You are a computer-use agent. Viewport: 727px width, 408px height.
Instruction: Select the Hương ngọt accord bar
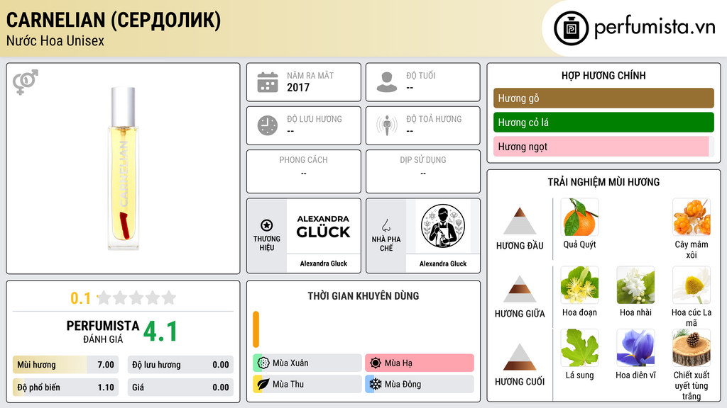tap(603, 146)
